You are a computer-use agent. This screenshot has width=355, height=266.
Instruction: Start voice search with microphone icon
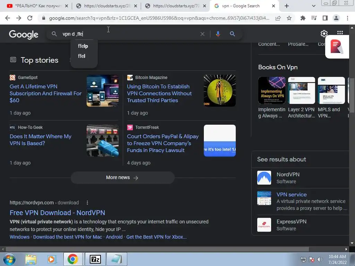point(218,34)
